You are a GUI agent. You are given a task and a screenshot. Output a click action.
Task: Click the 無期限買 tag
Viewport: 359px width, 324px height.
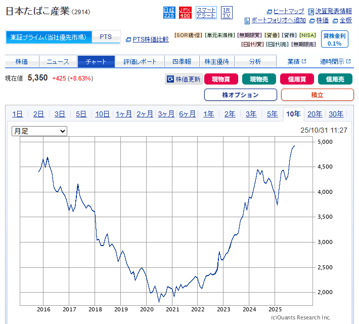pos(250,35)
